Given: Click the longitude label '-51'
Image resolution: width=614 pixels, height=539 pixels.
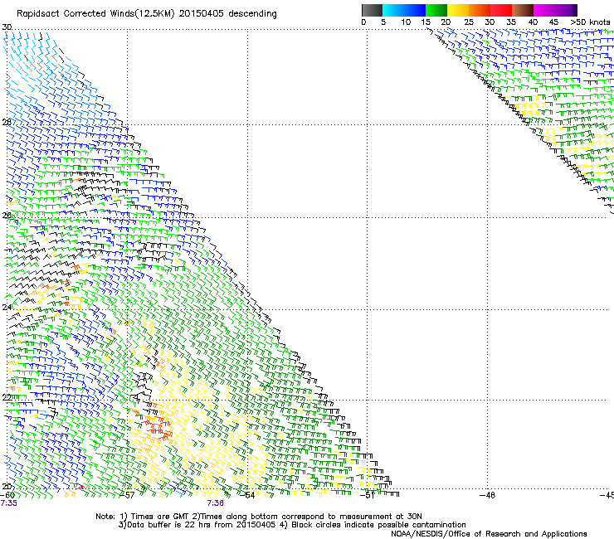Looking at the screenshot, I should click(x=368, y=495).
